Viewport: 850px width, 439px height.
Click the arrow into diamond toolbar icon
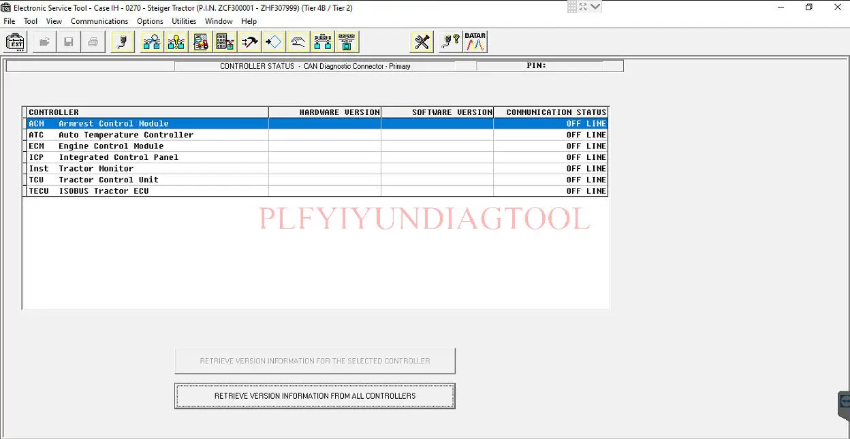tap(274, 42)
